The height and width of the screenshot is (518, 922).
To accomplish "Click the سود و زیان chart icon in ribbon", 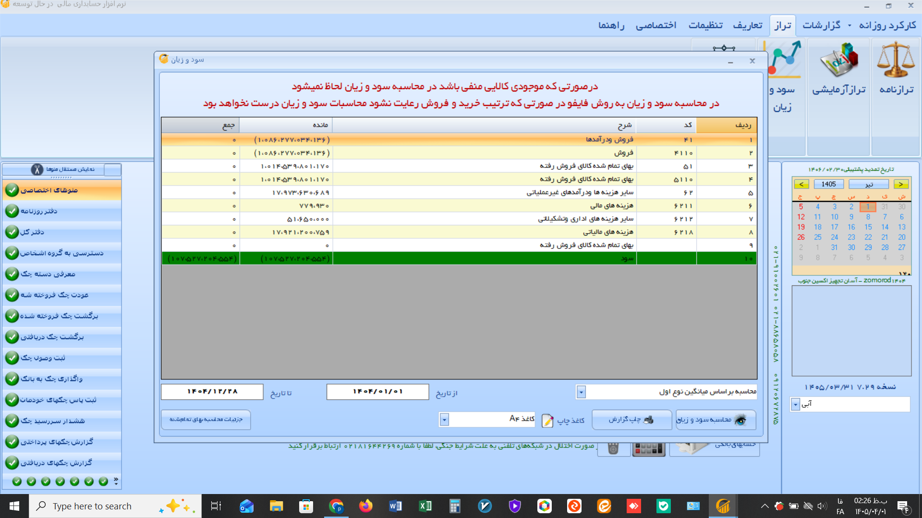I will pyautogui.click(x=785, y=59).
